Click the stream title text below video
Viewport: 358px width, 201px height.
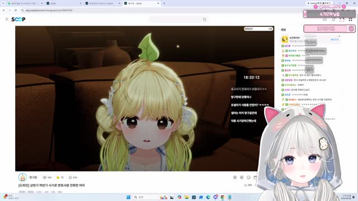(51, 185)
